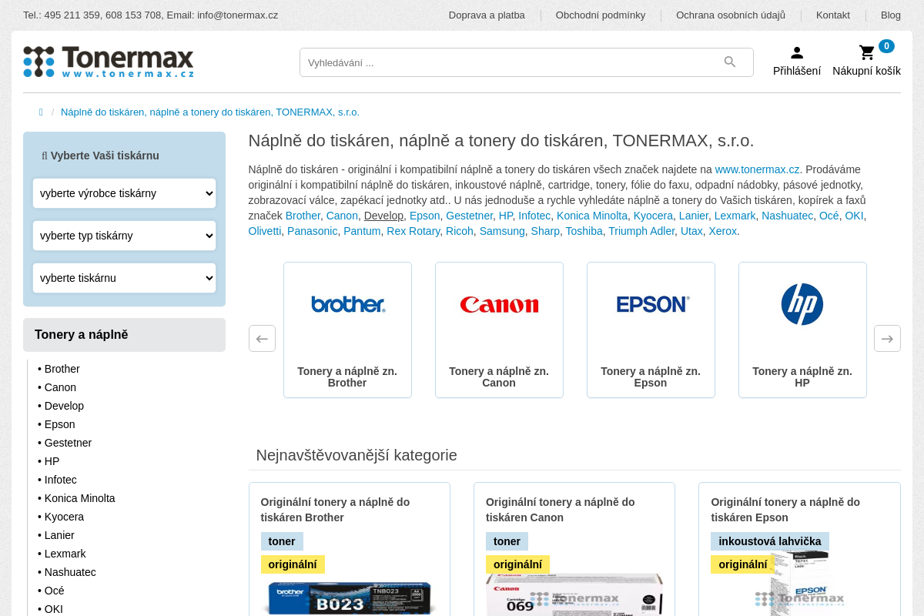Select Nashuatec in sidebar list

pos(70,572)
